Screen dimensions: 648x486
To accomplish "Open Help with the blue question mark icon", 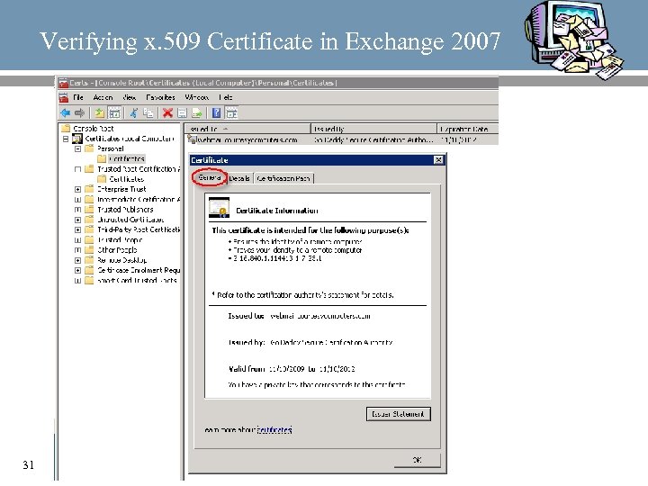I will pyautogui.click(x=216, y=112).
